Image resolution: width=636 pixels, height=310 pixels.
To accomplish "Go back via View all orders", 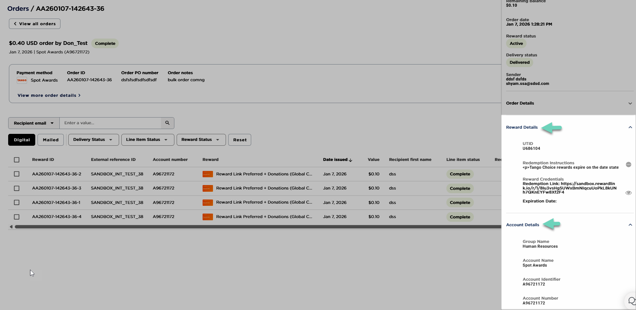I will point(35,24).
